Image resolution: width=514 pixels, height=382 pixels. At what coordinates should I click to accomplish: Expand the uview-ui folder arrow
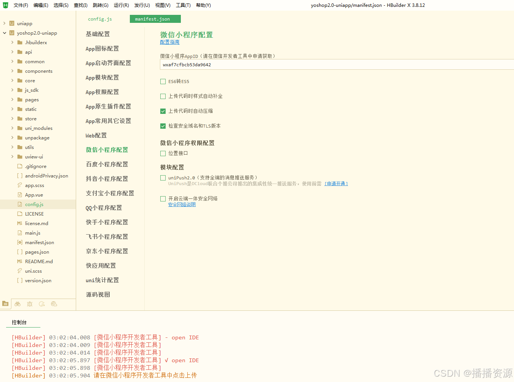[x=12, y=157]
